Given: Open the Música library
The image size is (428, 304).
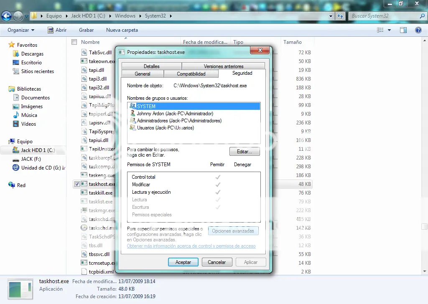Looking at the screenshot, I should (29, 115).
